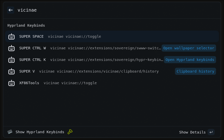Click the yellow hammer icon in footer
Screen dimensions: 224x140
[70, 132]
